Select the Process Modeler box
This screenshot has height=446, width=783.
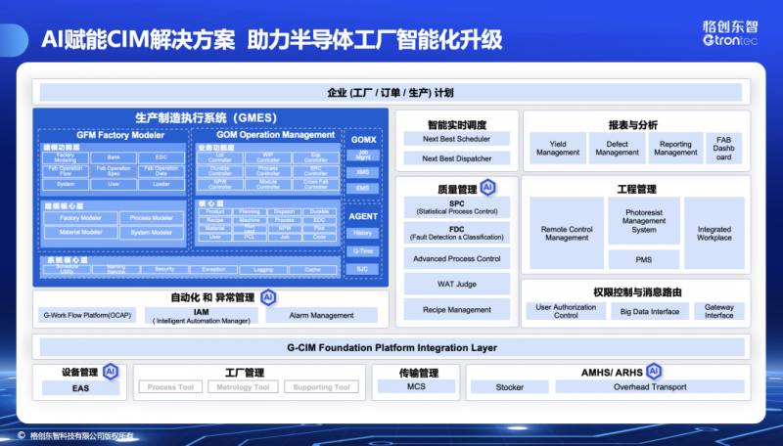click(x=152, y=218)
